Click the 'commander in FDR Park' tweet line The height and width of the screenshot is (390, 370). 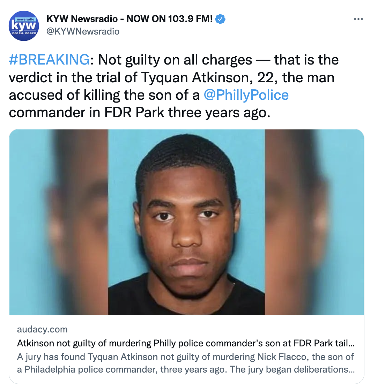[139, 113]
